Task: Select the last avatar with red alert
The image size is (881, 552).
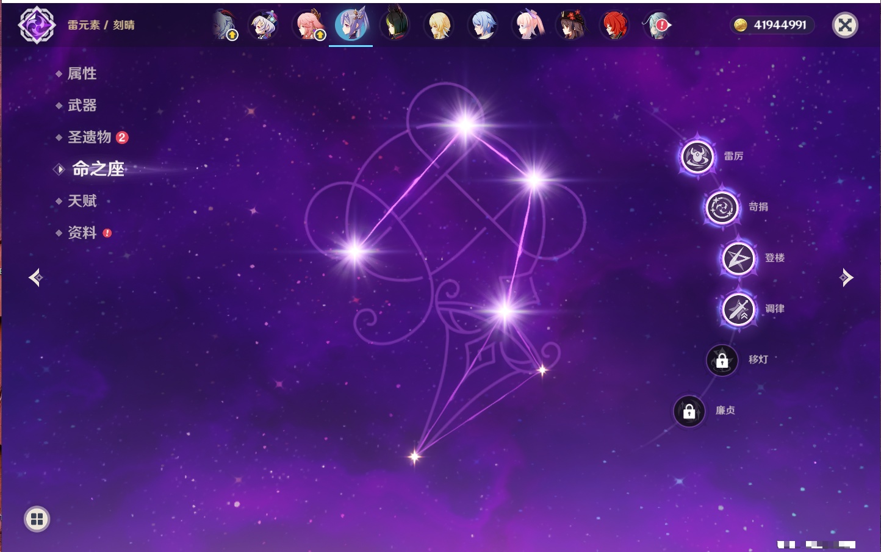Action: 657,26
